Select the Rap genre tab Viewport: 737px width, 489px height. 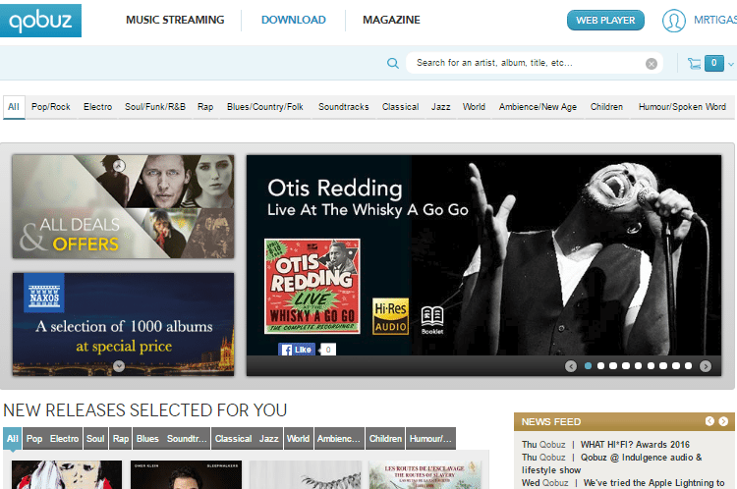tap(205, 107)
